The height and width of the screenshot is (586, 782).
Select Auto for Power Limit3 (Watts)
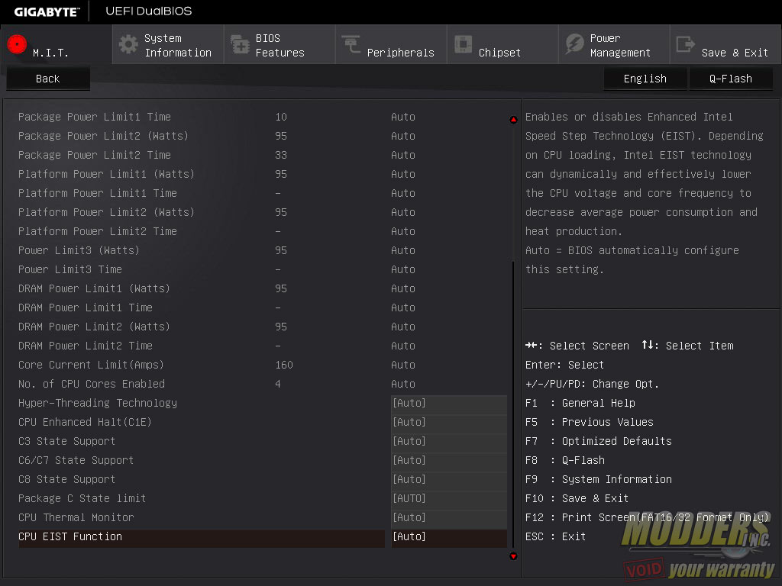pyautogui.click(x=403, y=250)
